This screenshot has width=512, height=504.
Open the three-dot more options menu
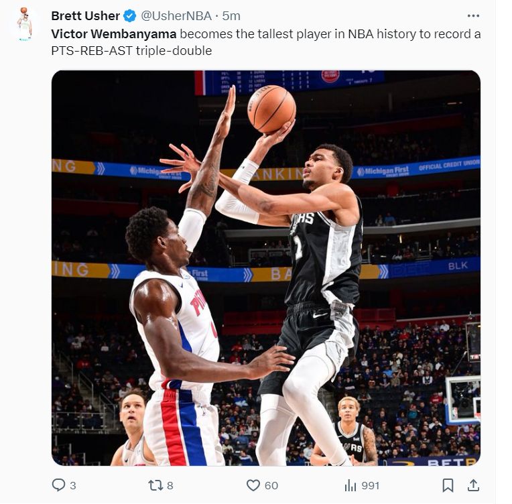click(x=473, y=15)
